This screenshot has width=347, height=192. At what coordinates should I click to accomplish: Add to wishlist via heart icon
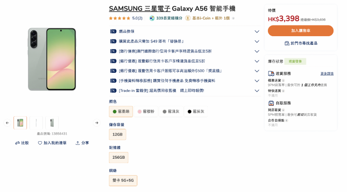coord(40,143)
